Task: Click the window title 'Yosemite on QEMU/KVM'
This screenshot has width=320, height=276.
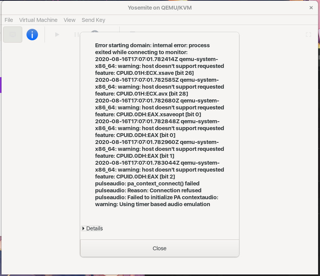Action: click(x=160, y=8)
